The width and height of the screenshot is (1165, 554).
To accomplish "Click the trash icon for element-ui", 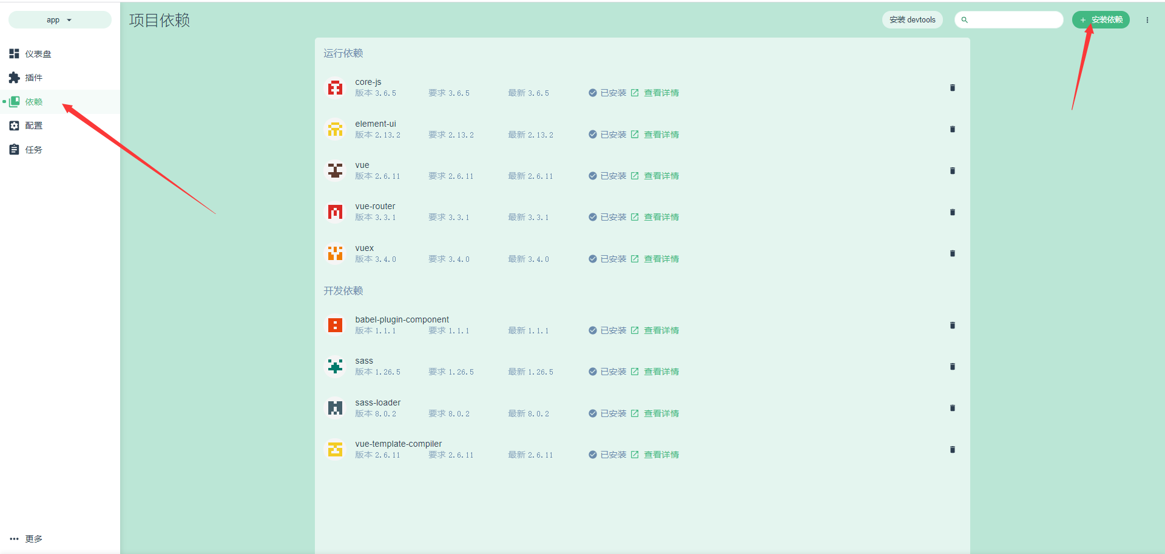I will pos(952,129).
